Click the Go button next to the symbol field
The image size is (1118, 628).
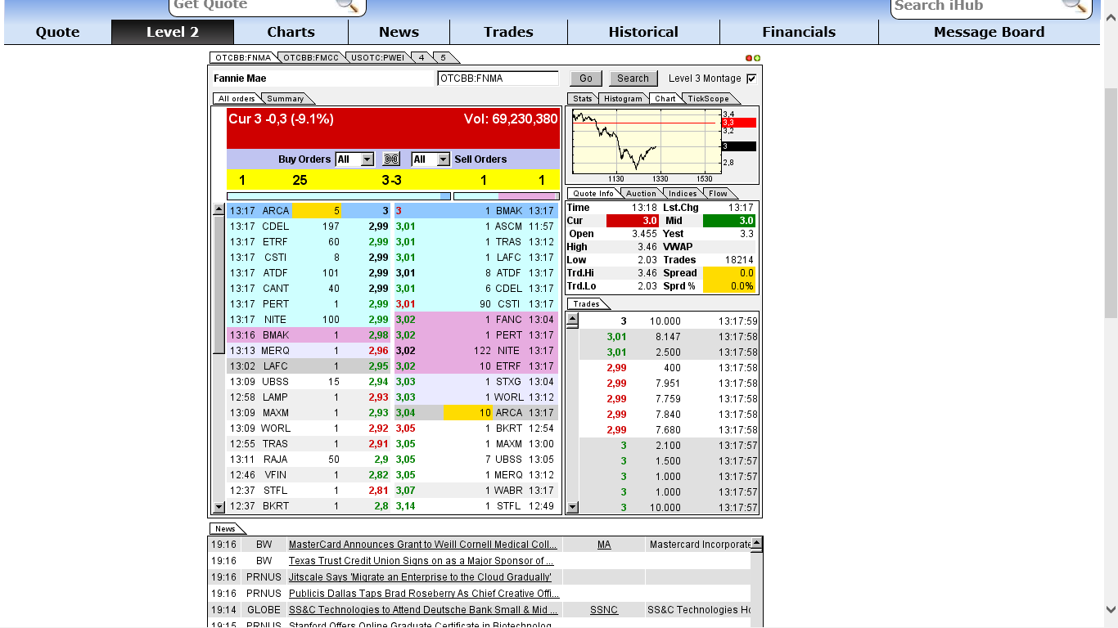(586, 78)
